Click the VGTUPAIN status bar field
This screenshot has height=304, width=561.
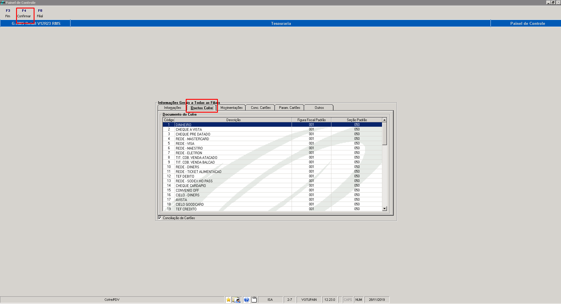[309, 300]
